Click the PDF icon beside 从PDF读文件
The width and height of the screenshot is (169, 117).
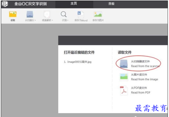(x=124, y=91)
